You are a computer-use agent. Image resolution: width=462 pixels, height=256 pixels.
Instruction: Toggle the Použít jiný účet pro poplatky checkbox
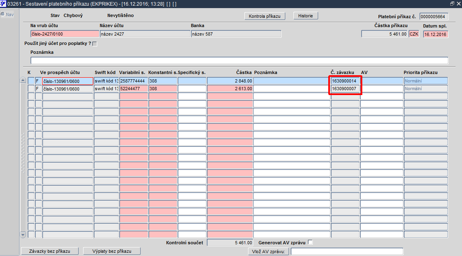[94, 44]
